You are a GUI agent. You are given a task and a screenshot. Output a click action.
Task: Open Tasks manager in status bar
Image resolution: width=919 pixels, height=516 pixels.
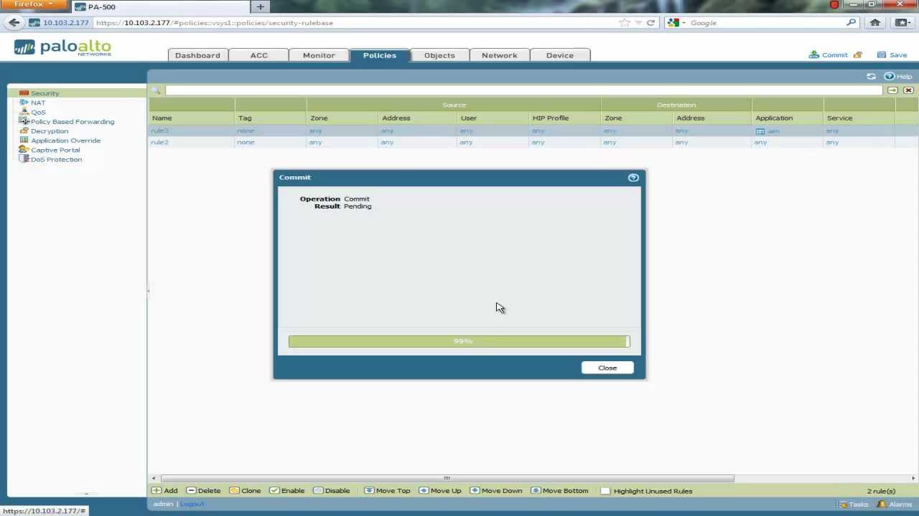click(x=852, y=504)
